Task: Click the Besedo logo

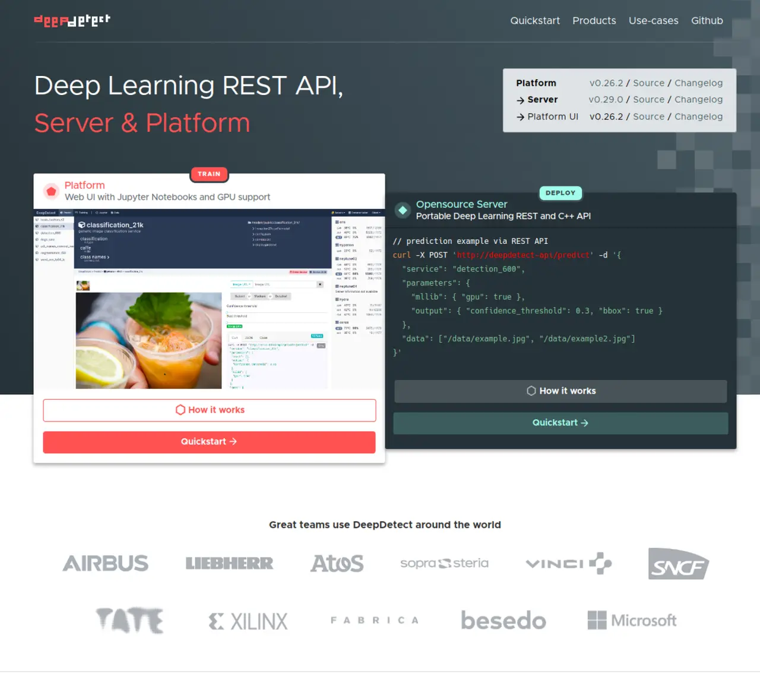Action: [503, 620]
